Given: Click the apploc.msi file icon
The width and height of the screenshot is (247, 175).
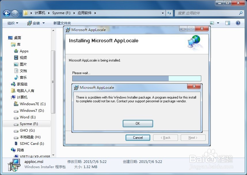Looking at the screenshot, I should click(x=14, y=165).
